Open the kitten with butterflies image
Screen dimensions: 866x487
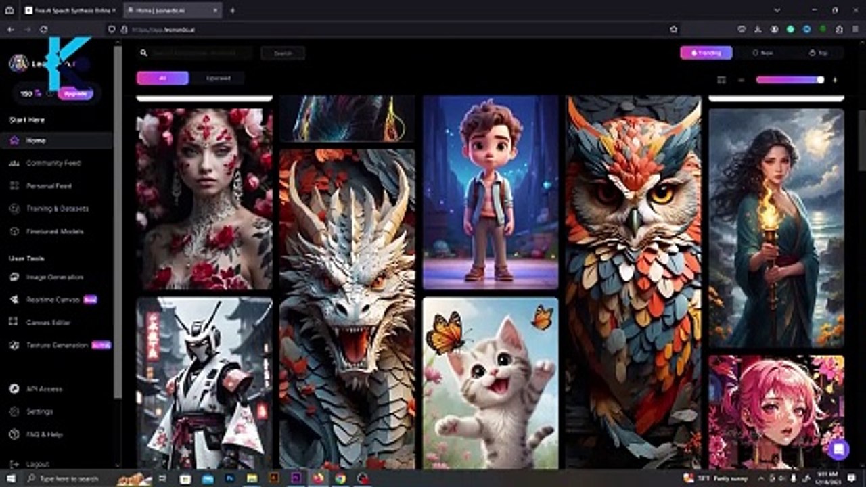pos(491,383)
